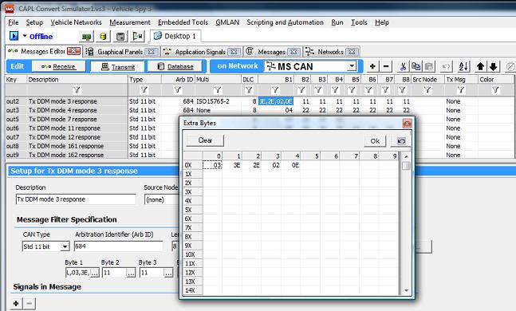
Task: Click the blue Run/play icon near Offline
Action: point(14,36)
